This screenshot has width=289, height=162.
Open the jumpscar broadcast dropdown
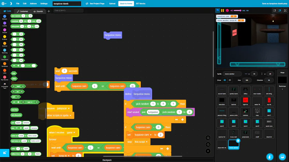63,108
